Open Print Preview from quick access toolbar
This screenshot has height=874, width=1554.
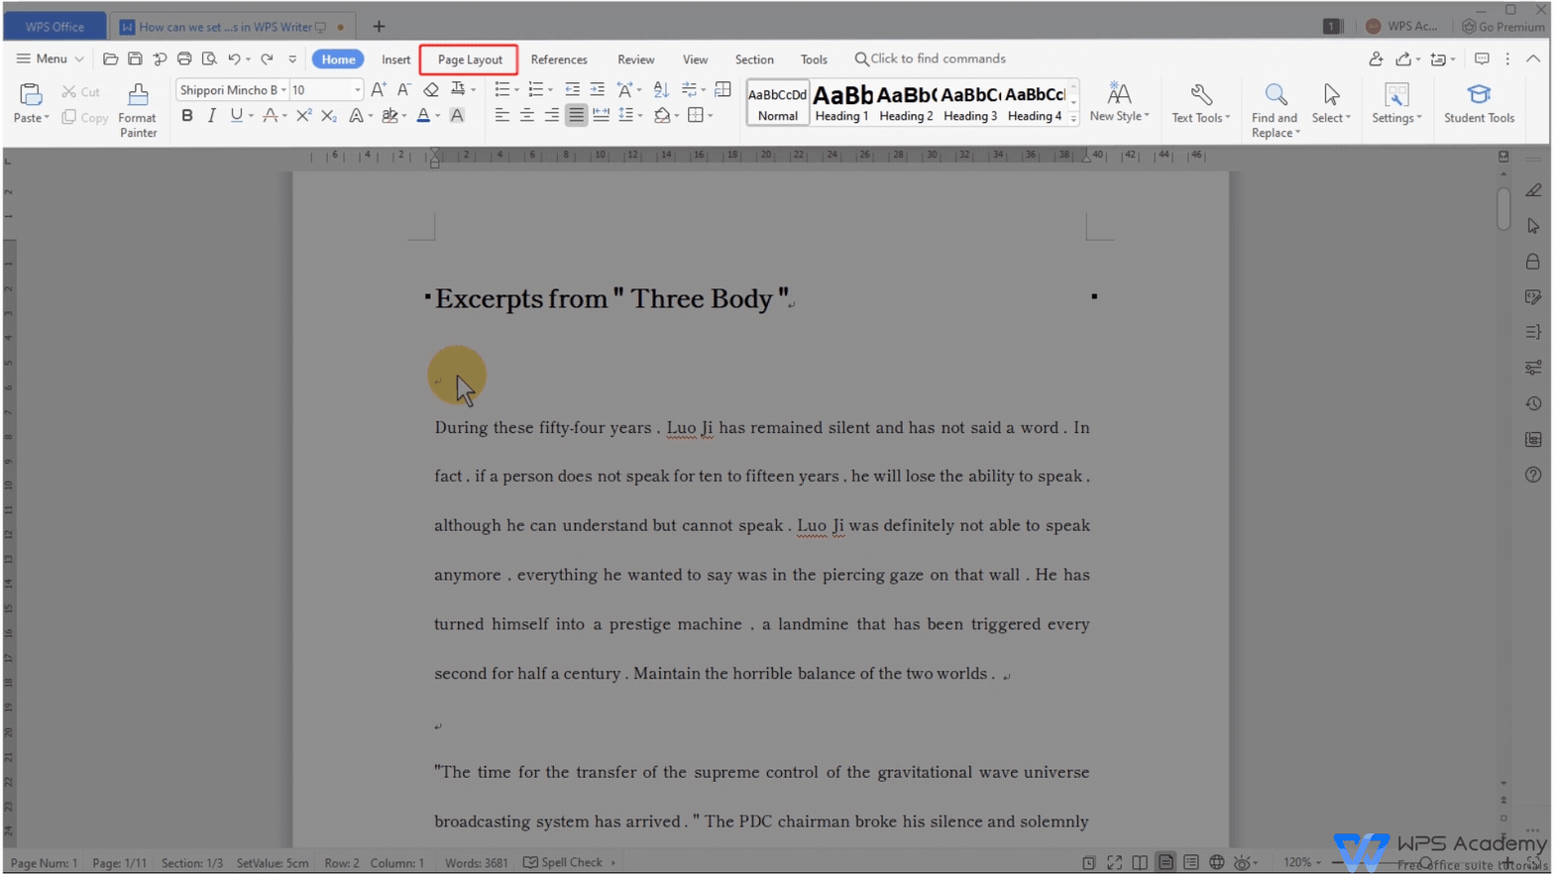(x=209, y=59)
